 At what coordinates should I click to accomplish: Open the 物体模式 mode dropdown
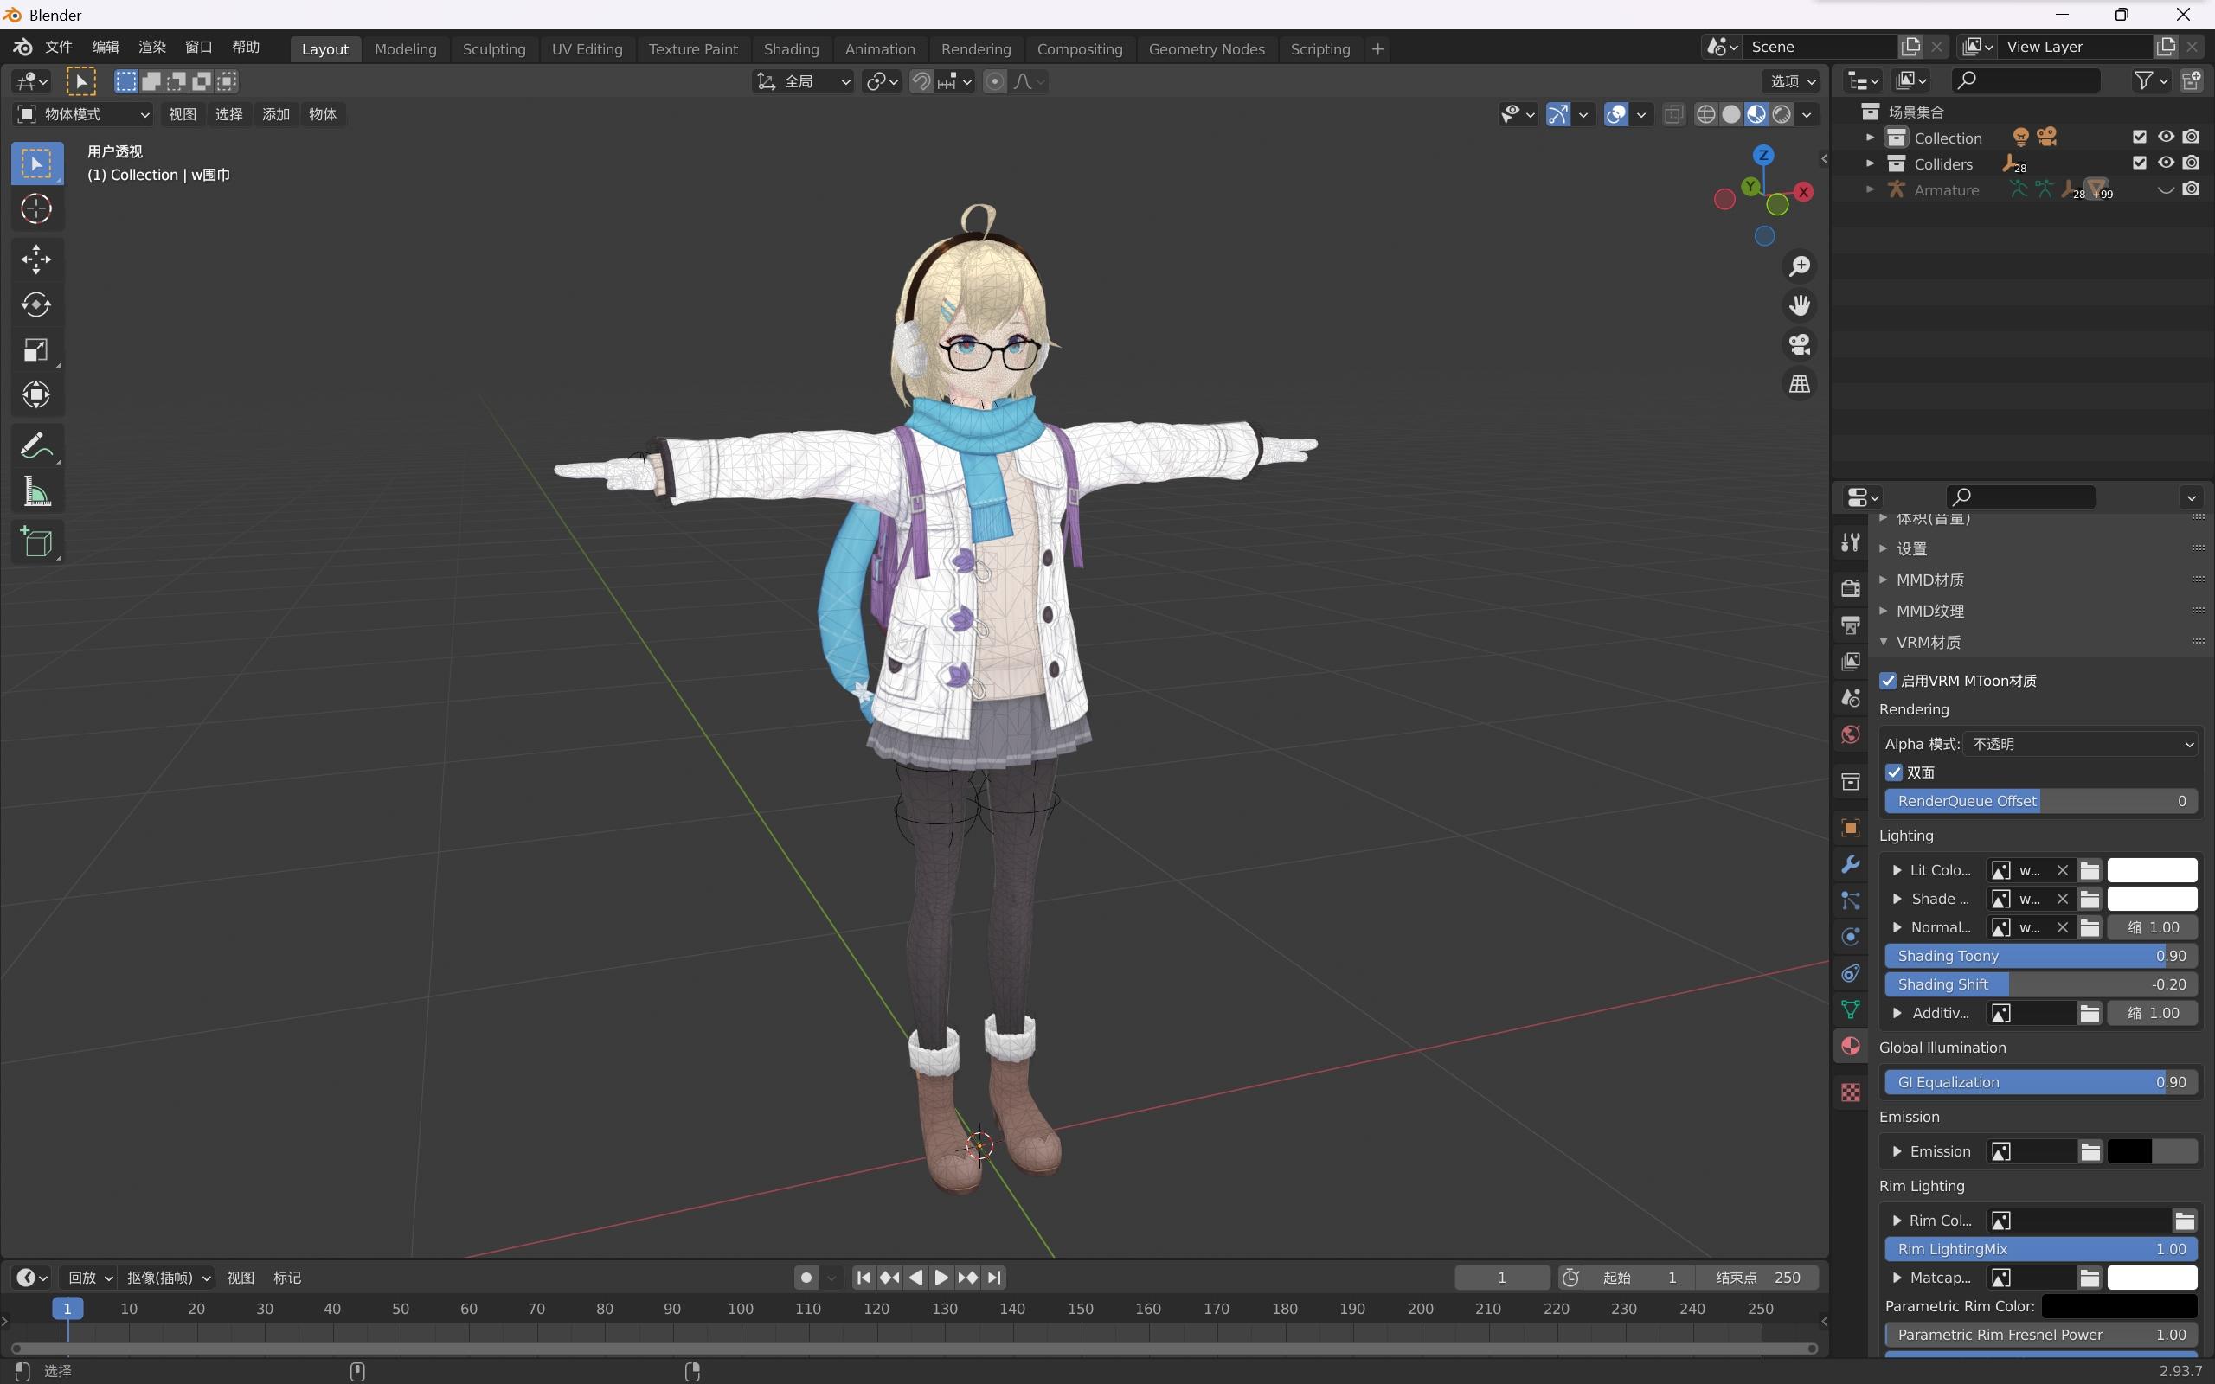click(x=83, y=113)
